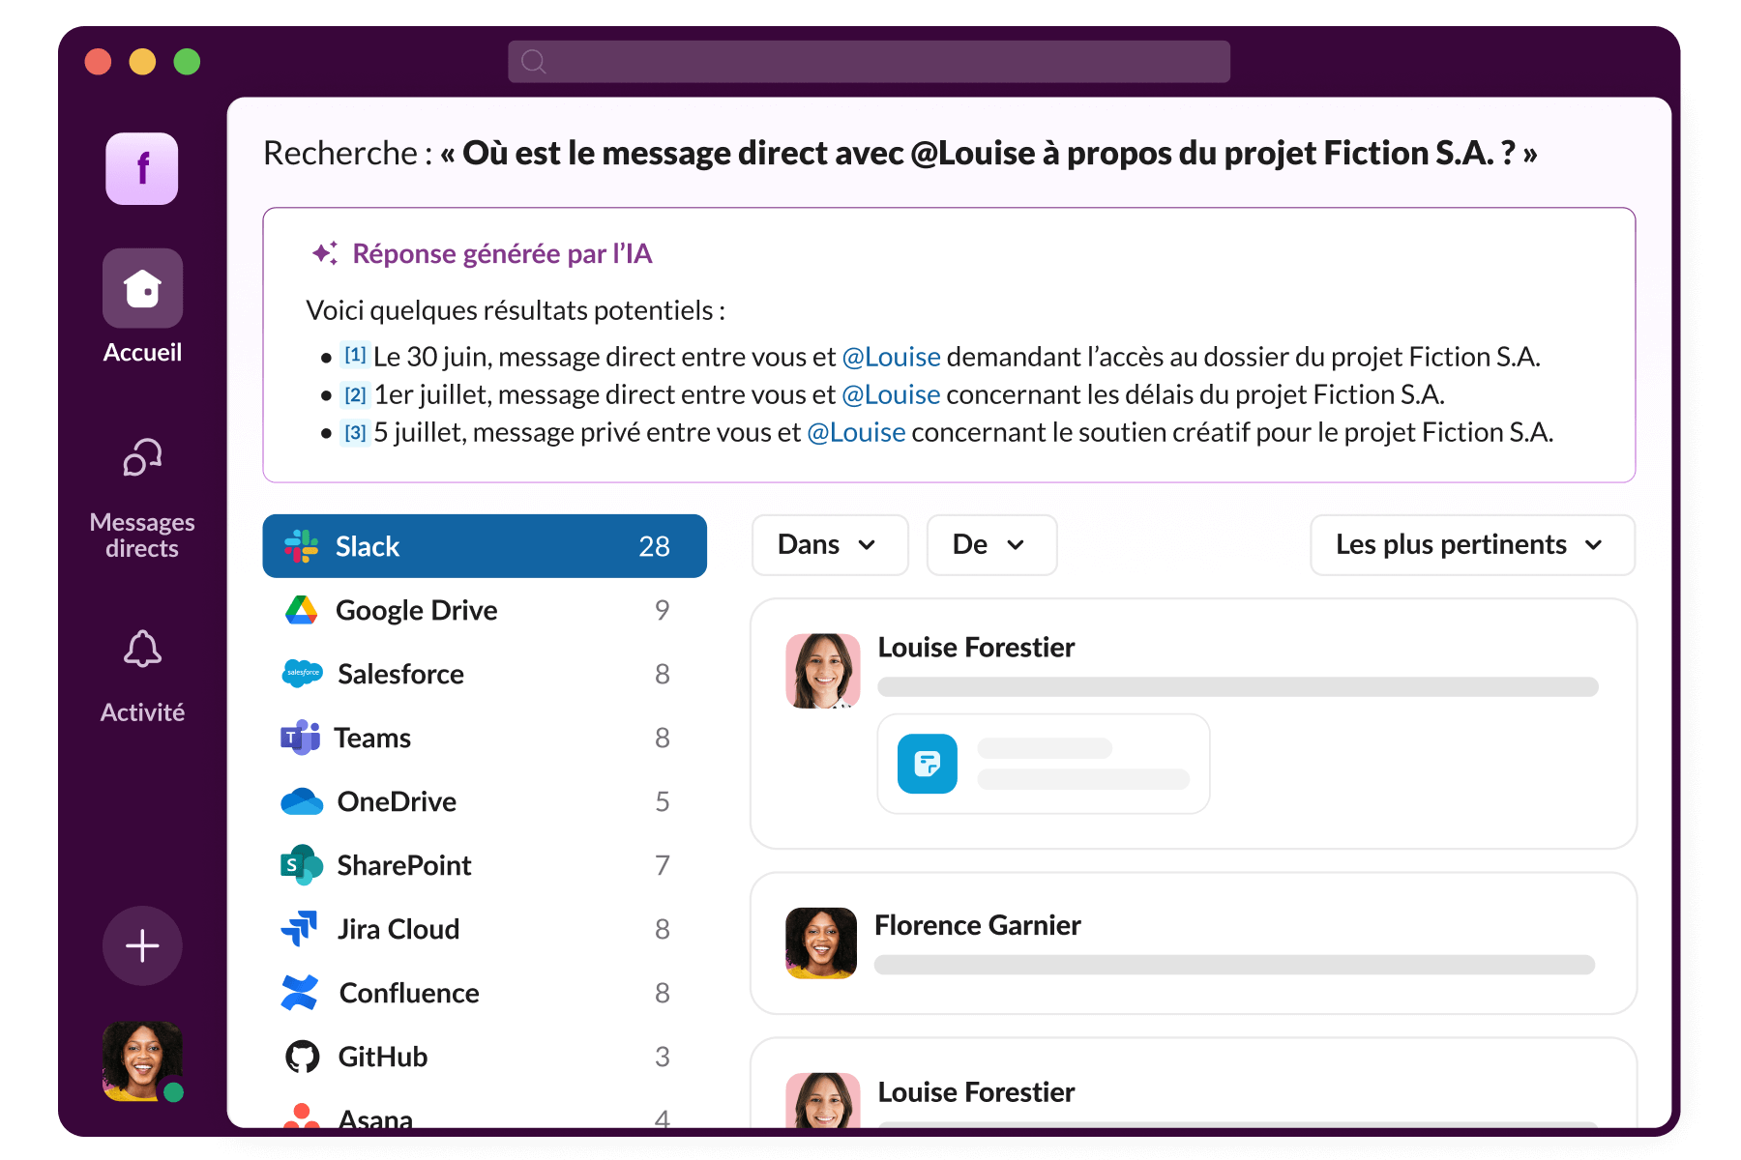Open the canvas attachment icon in first result
1741x1160 pixels.
click(927, 764)
